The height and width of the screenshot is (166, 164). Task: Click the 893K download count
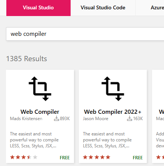pyautogui.click(x=65, y=119)
